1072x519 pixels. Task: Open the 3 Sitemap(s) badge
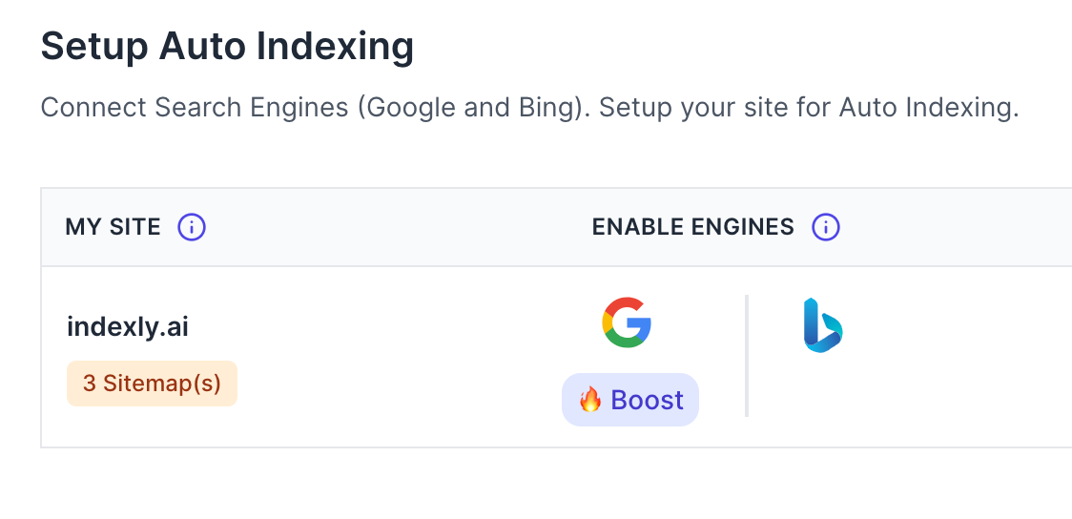[x=152, y=384]
